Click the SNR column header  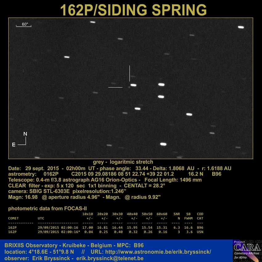pyautogui.click(x=177, y=214)
